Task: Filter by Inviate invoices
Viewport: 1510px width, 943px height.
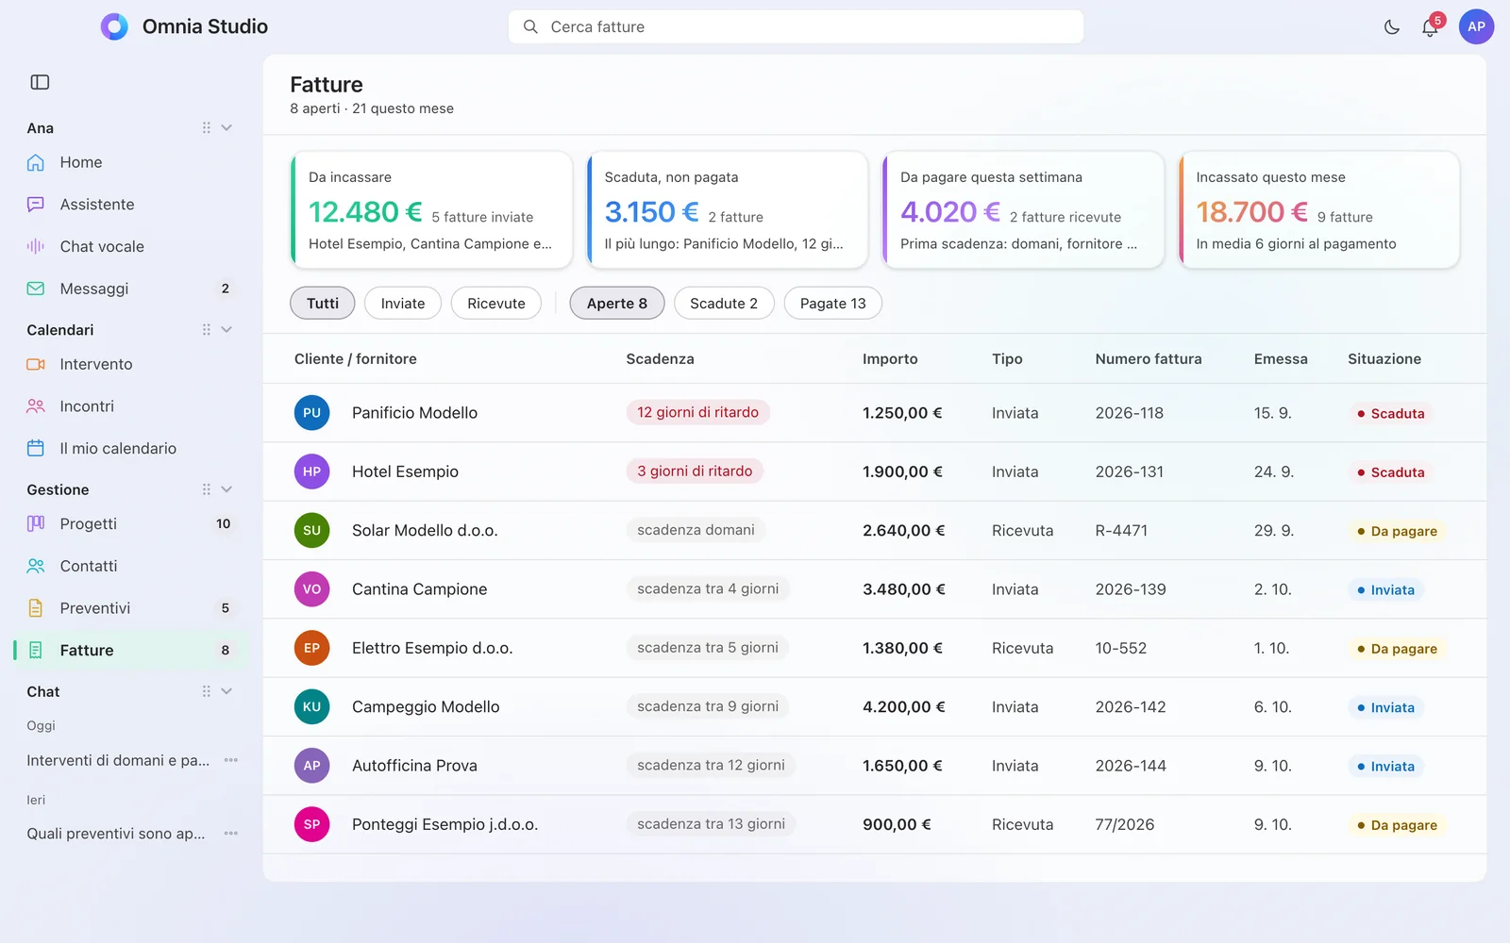Action: (403, 303)
